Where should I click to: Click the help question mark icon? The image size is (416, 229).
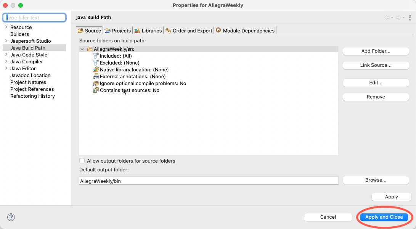[11, 217]
